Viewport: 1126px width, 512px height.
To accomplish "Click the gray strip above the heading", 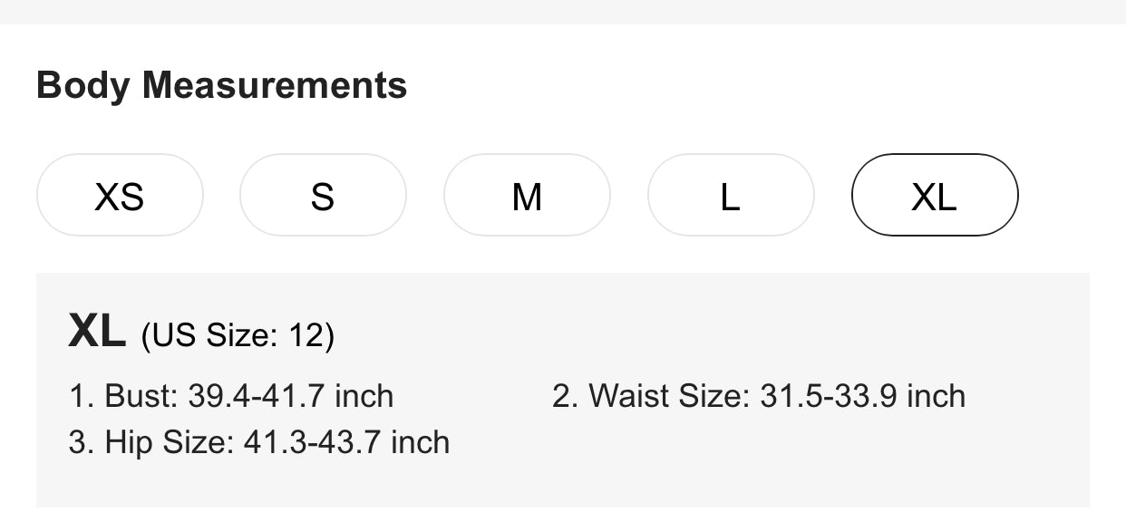I will [x=562, y=11].
